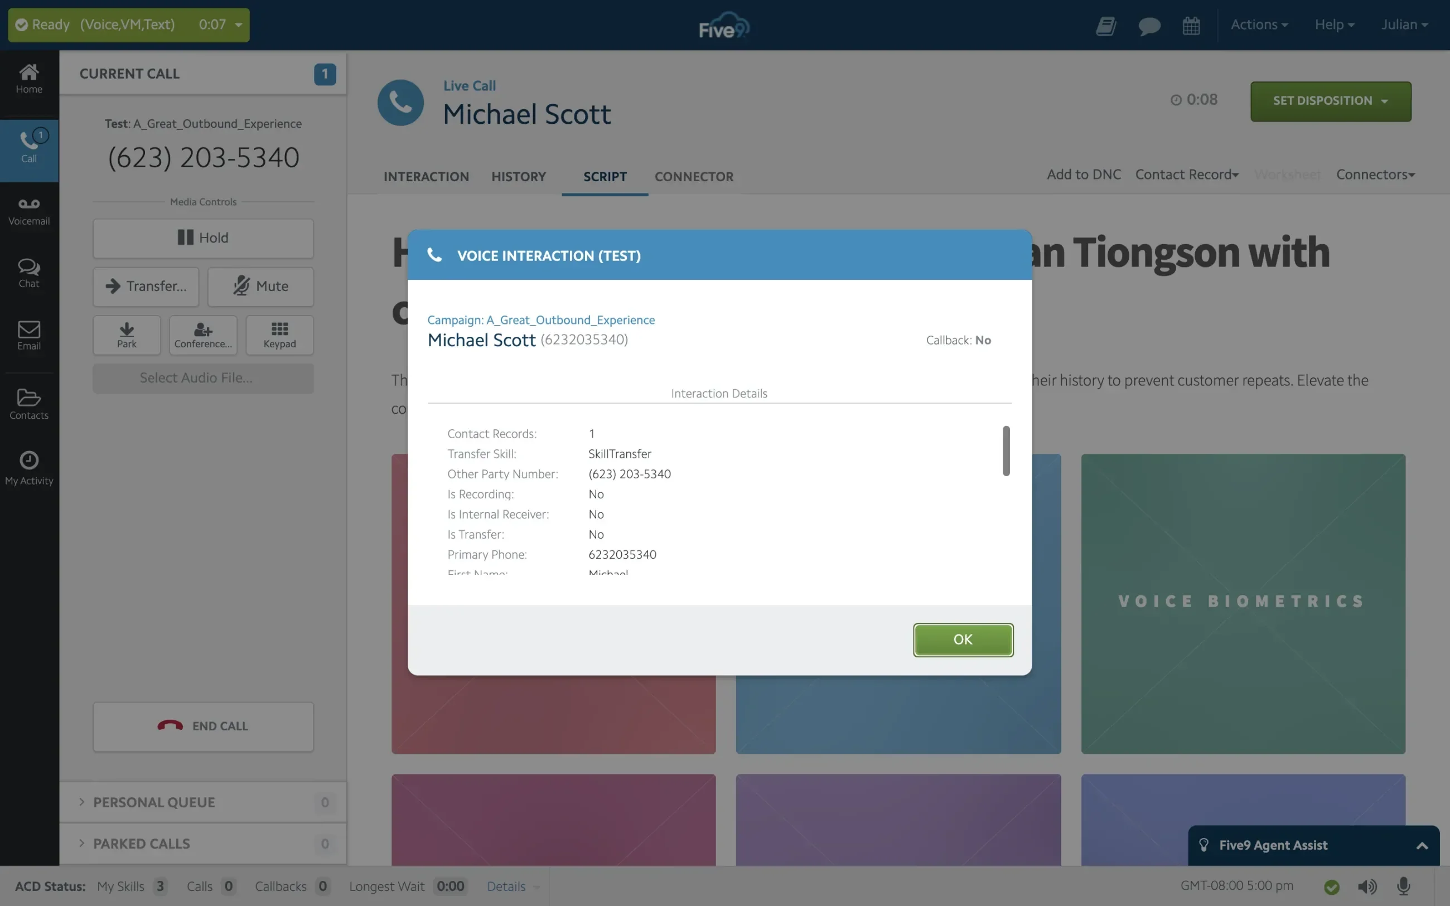Click the Interaction Details scrollbar
The width and height of the screenshot is (1450, 906).
[1006, 450]
